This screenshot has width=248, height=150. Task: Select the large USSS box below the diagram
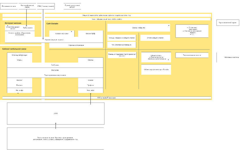(55, 114)
